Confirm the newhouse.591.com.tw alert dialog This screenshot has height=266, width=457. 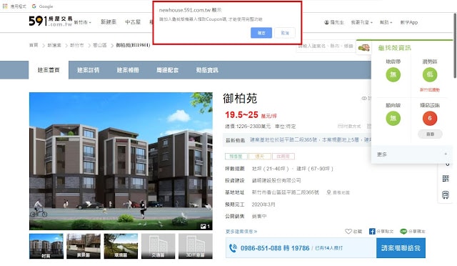click(261, 33)
